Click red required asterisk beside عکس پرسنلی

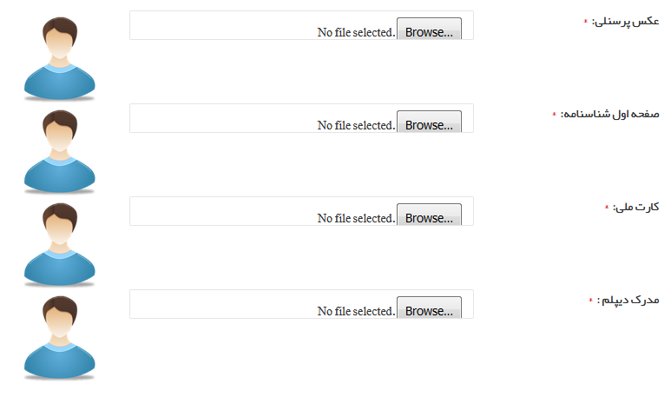tap(586, 21)
